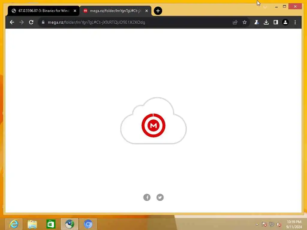307x230 pixels.
Task: Bookmark this page with the star
Action: [x=245, y=22]
